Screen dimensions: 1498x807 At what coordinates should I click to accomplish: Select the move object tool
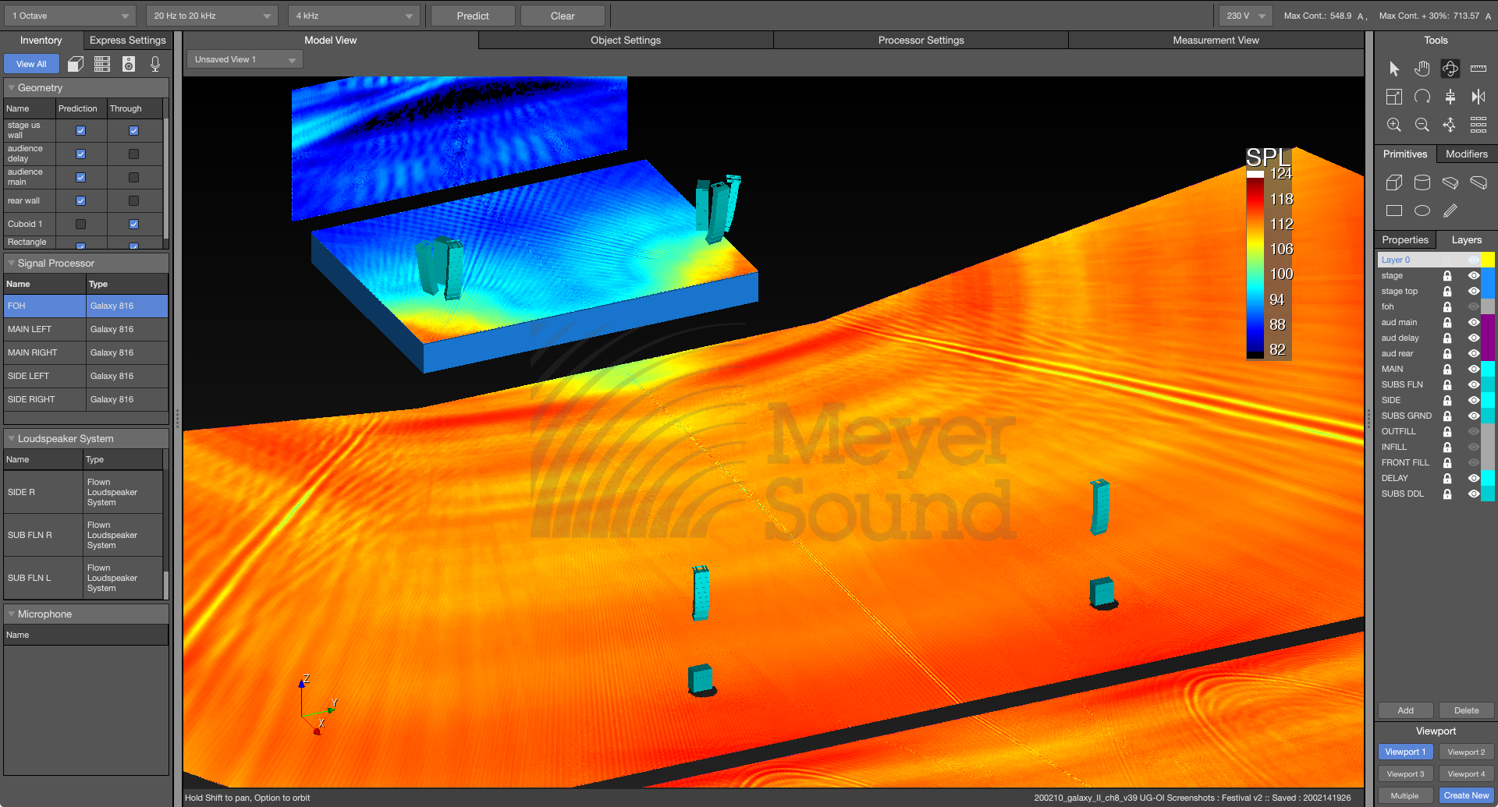(x=1450, y=125)
